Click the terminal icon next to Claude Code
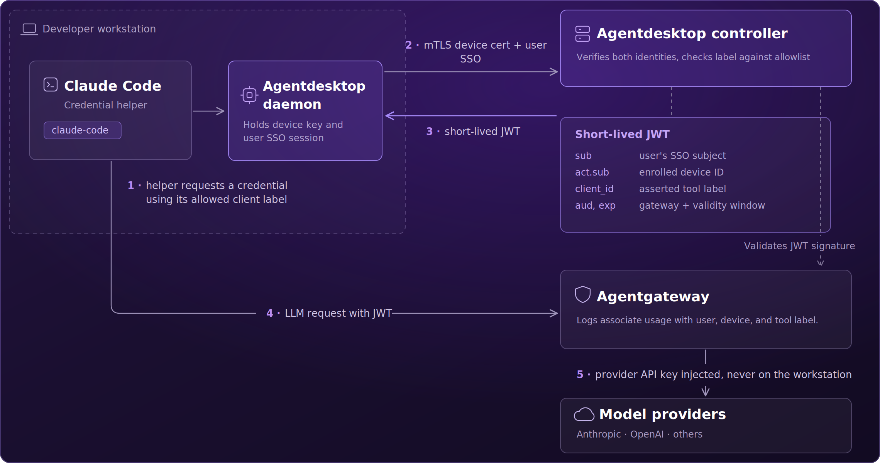Screen dimensions: 880x463 tap(51, 84)
